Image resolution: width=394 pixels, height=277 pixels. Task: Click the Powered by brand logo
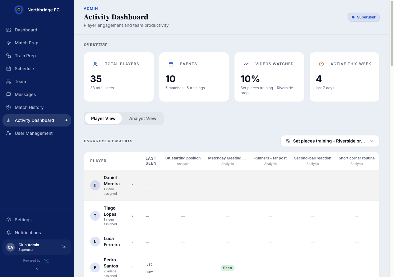tap(46, 261)
